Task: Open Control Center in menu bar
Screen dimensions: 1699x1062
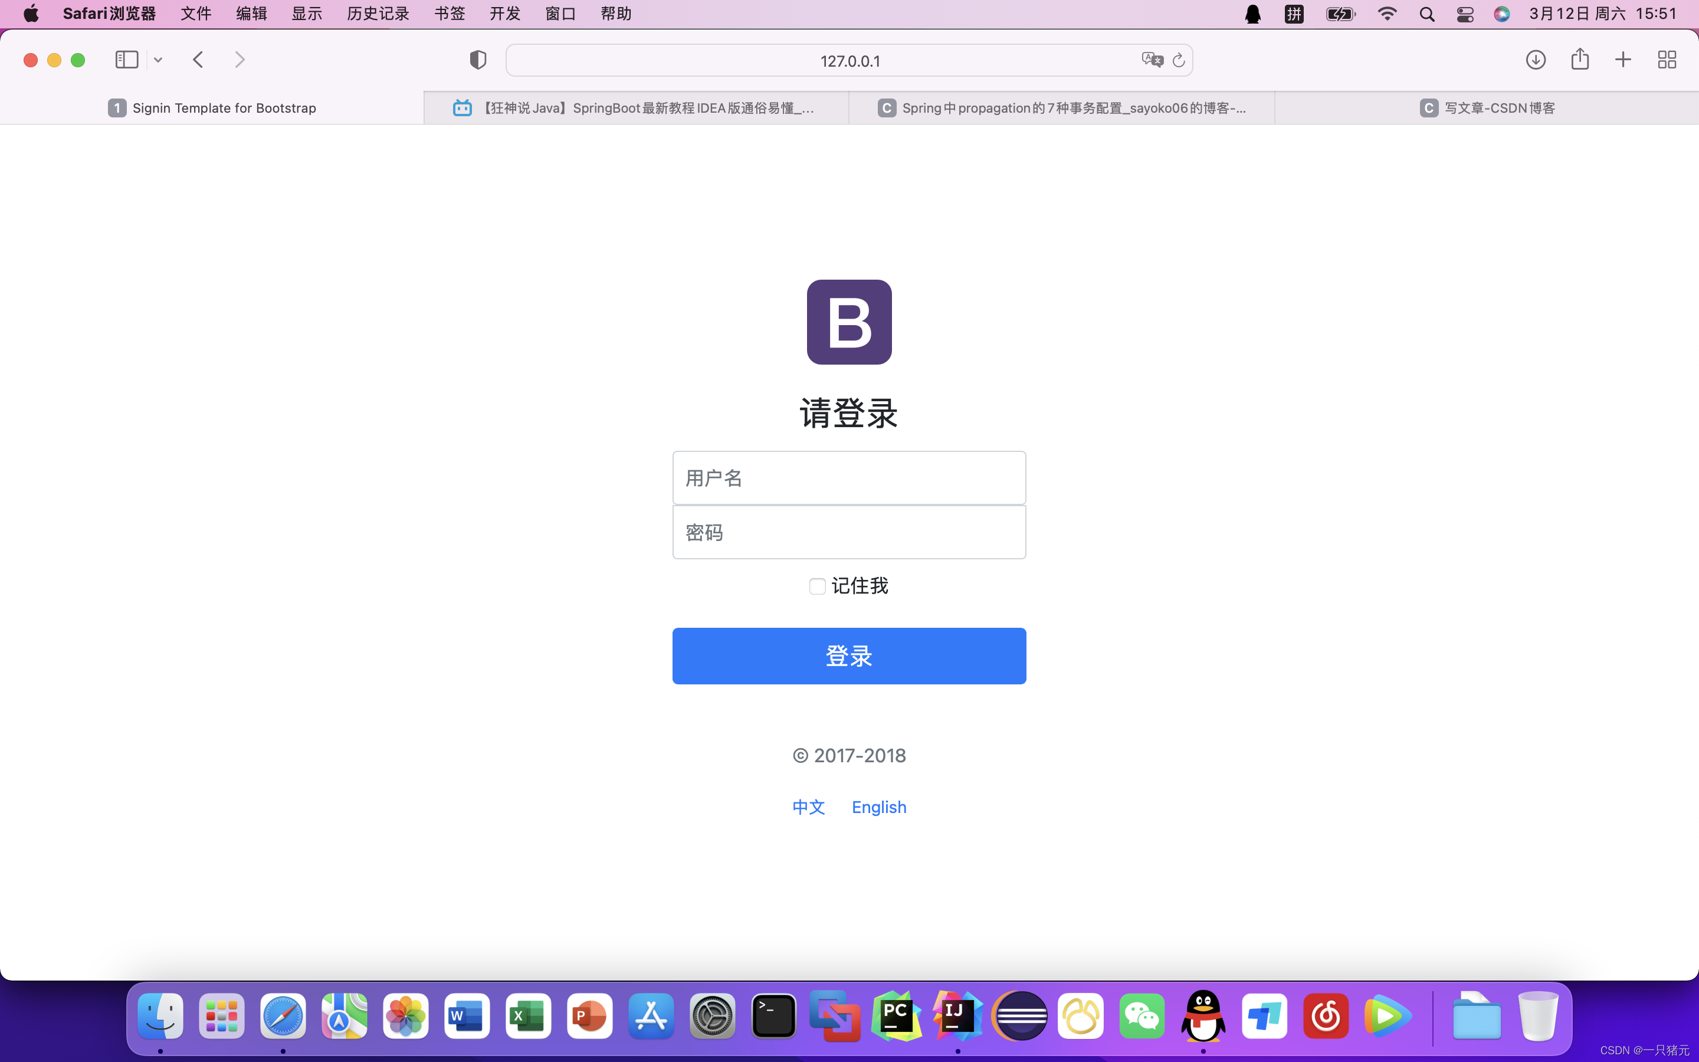Action: click(1465, 14)
